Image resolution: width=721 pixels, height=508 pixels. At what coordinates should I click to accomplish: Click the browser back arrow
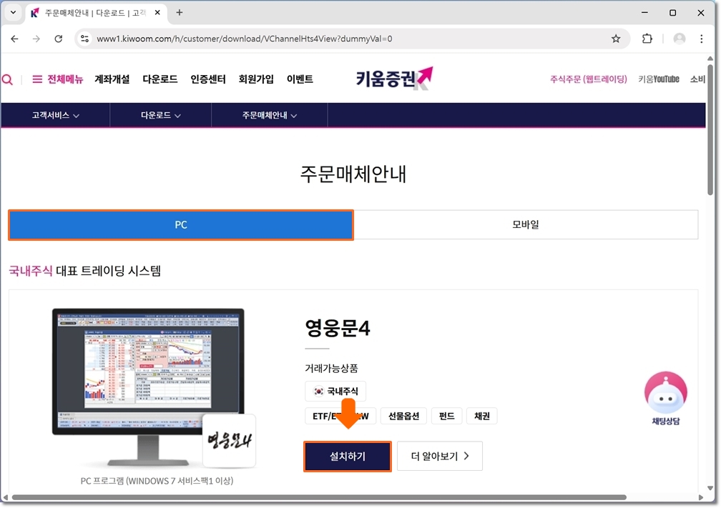click(x=15, y=39)
